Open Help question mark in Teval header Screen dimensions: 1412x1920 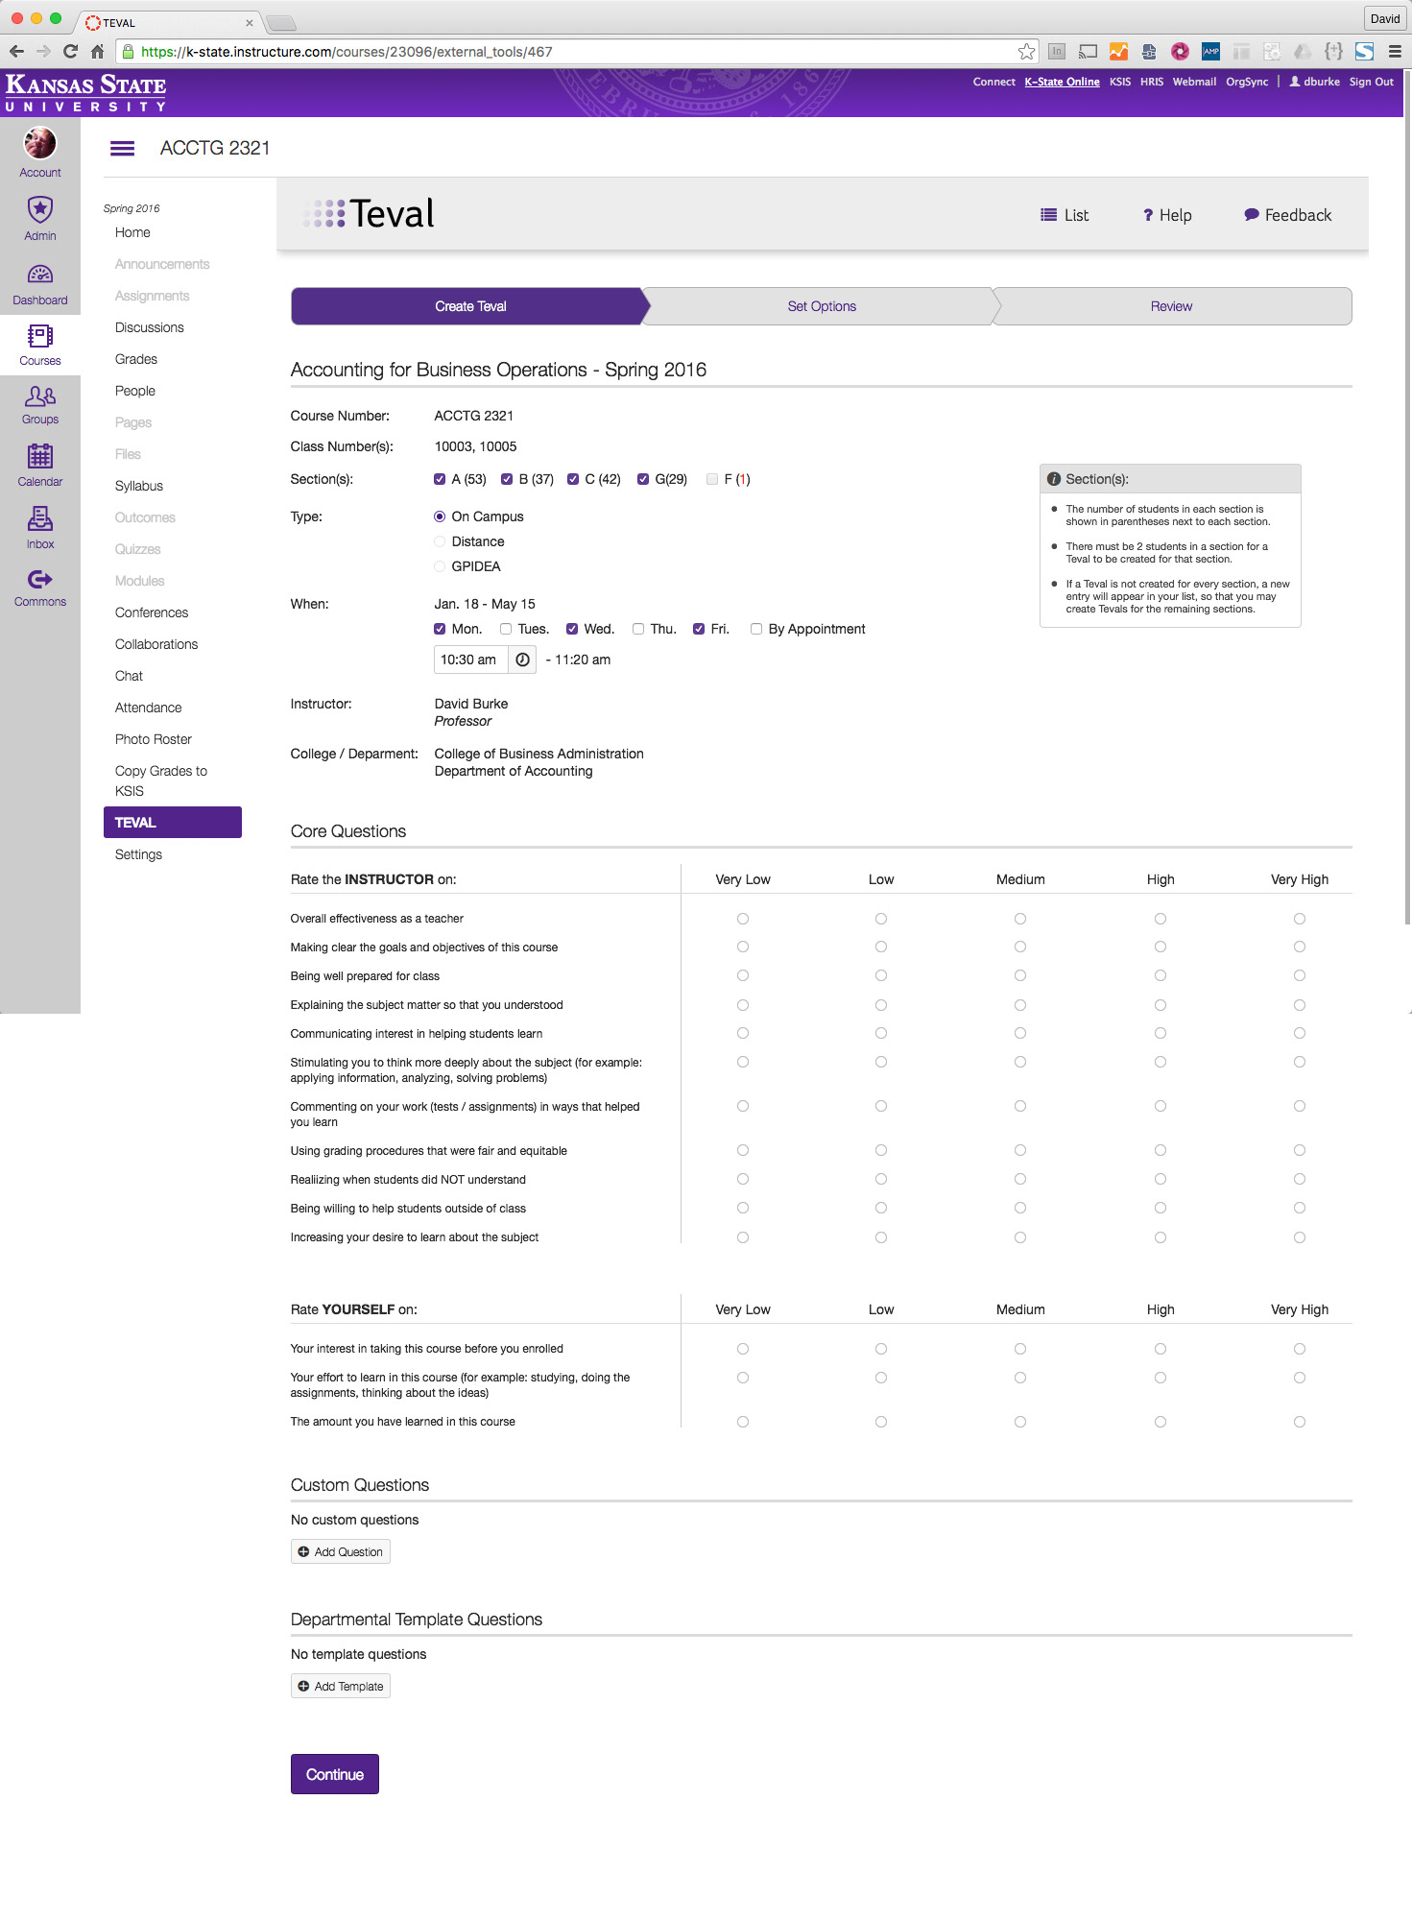tap(1148, 215)
